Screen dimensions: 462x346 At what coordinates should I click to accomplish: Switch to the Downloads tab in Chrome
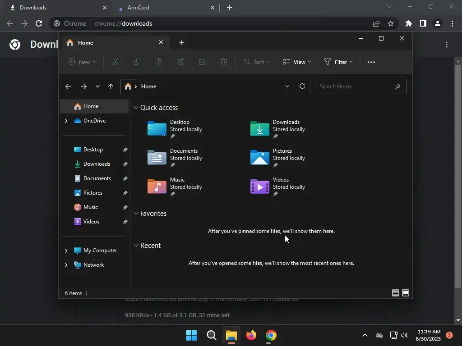[x=57, y=8]
